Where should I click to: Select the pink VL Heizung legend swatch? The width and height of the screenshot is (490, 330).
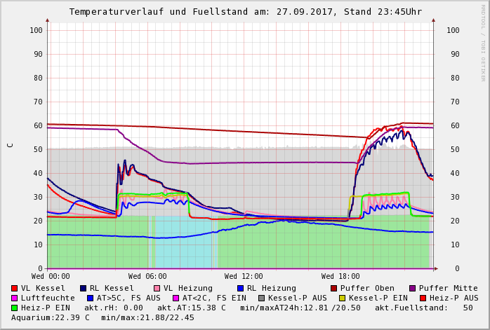(157, 288)
